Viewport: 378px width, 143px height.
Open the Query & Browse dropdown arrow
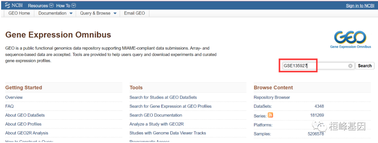point(115,14)
